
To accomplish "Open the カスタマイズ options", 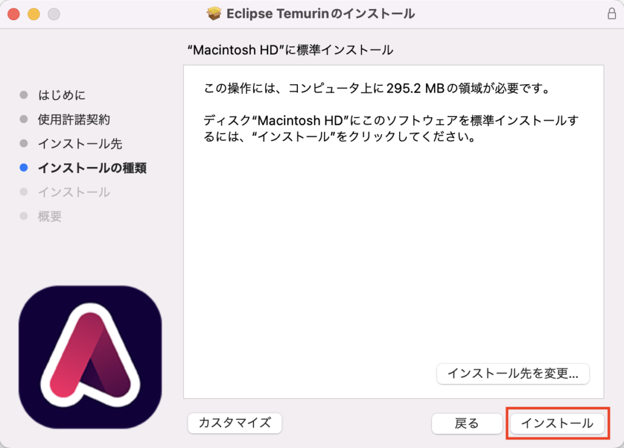I will click(x=235, y=422).
